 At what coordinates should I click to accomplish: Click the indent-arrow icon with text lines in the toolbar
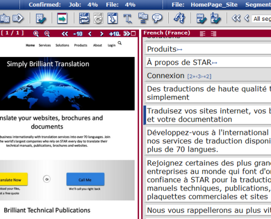(x=18, y=18)
